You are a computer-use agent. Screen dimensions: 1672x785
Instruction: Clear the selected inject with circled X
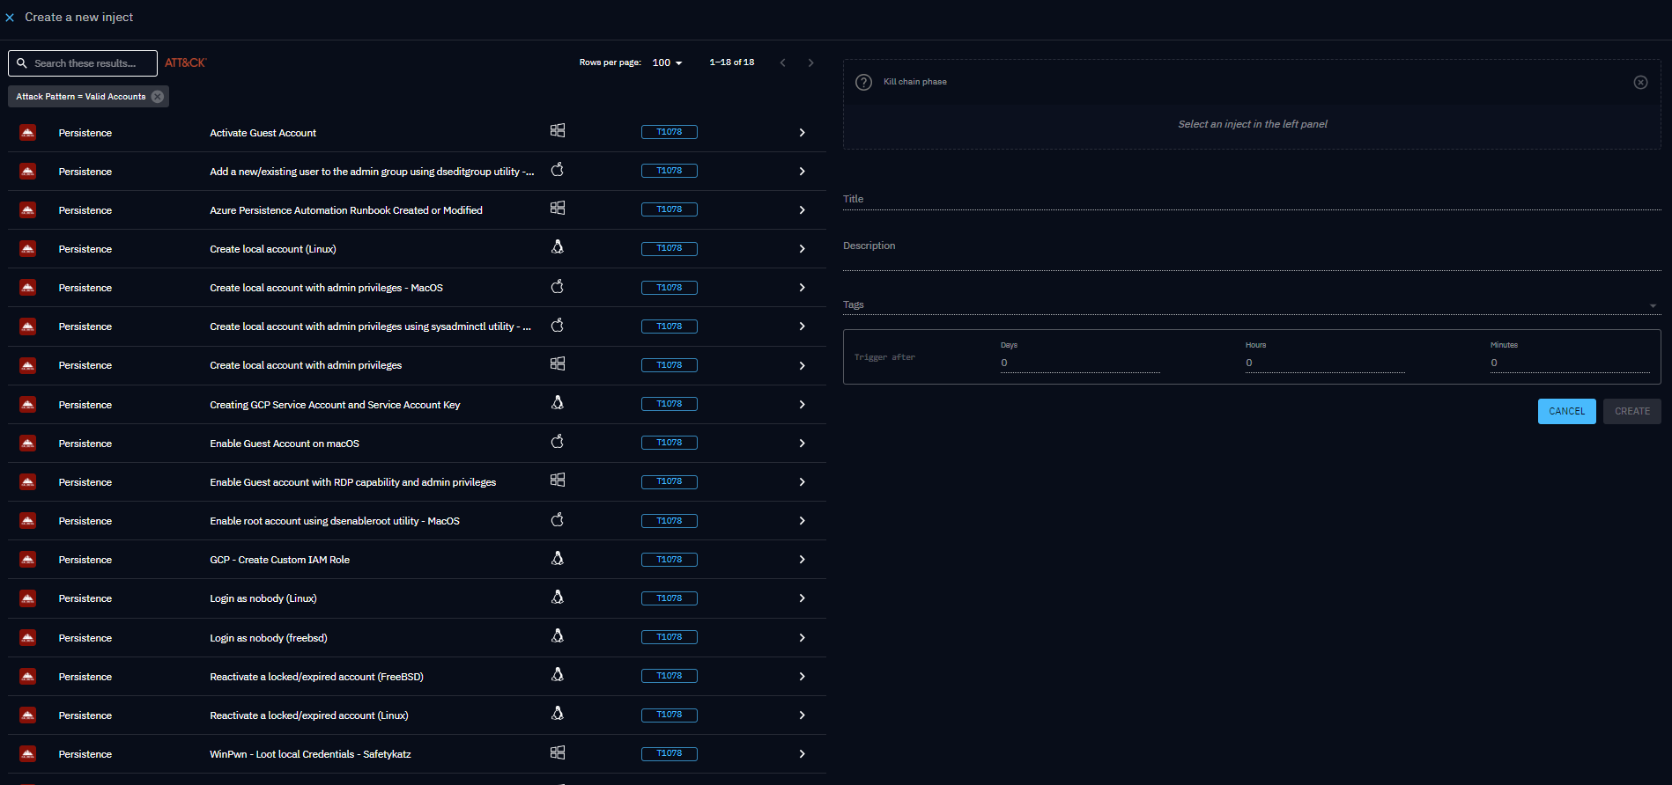[1640, 82]
